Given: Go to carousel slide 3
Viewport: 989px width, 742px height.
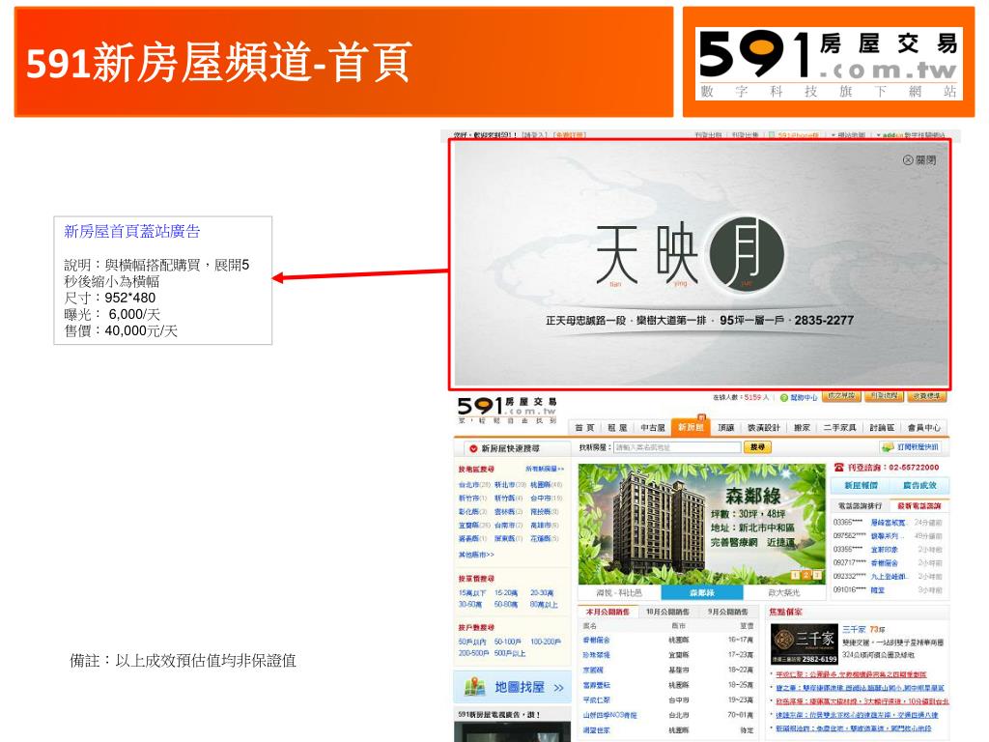Looking at the screenshot, I should (817, 575).
